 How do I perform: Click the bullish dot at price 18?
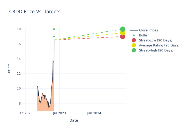[54, 29]
